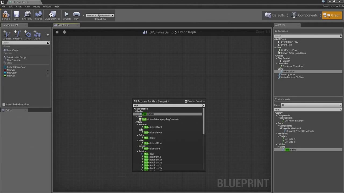
Task: Navigate forward in graph history
Action: (x=64, y=32)
